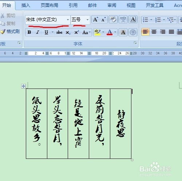
Task: Click the table cell containing 床前明月光
Action: (x=99, y=124)
